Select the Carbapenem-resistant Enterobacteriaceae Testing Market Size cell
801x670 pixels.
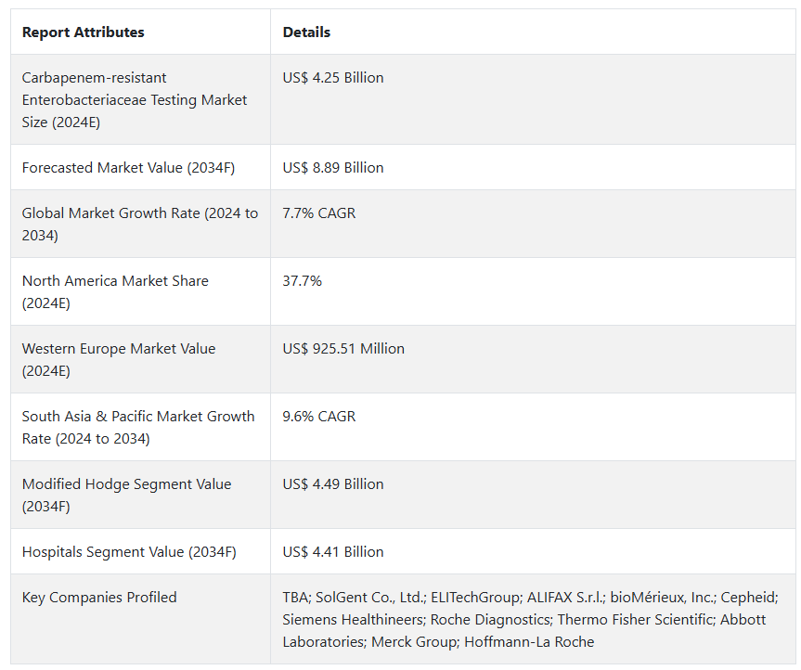click(135, 99)
